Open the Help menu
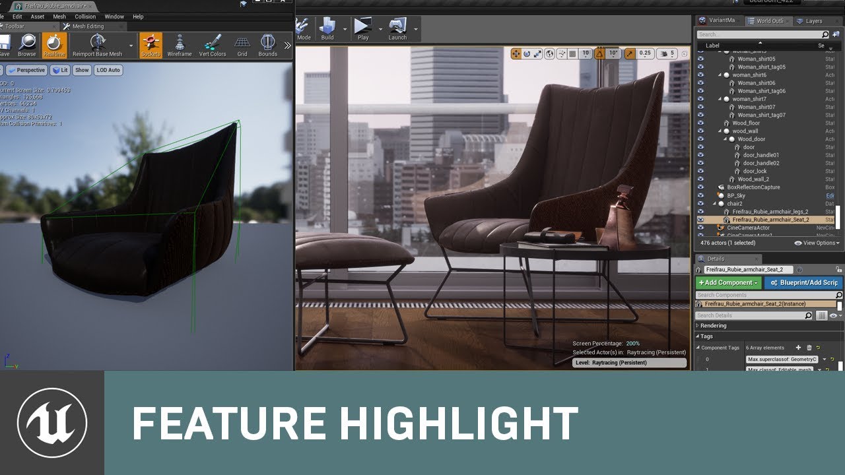 pos(138,16)
